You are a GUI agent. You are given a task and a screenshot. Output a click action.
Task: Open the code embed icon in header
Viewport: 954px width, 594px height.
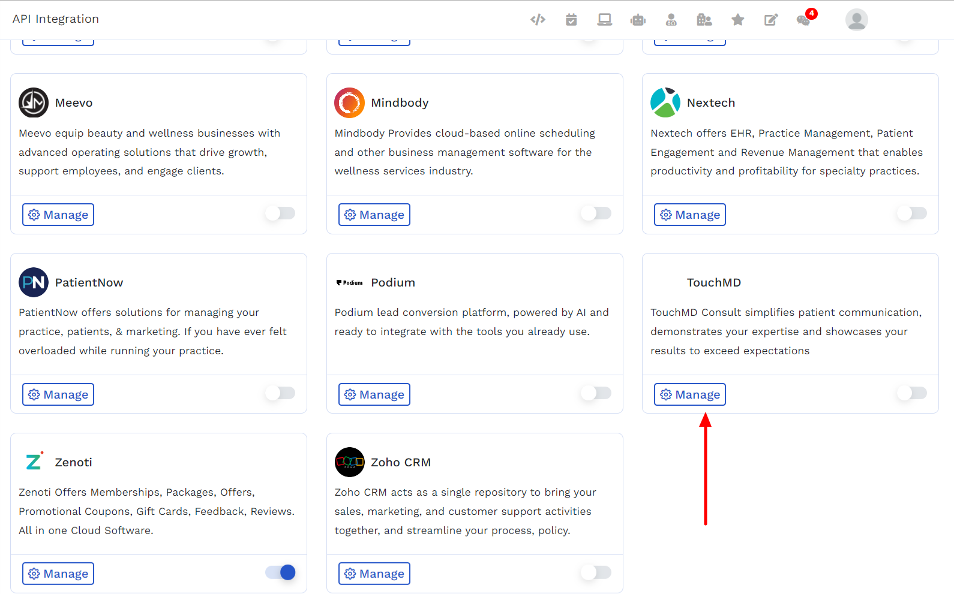pos(538,20)
